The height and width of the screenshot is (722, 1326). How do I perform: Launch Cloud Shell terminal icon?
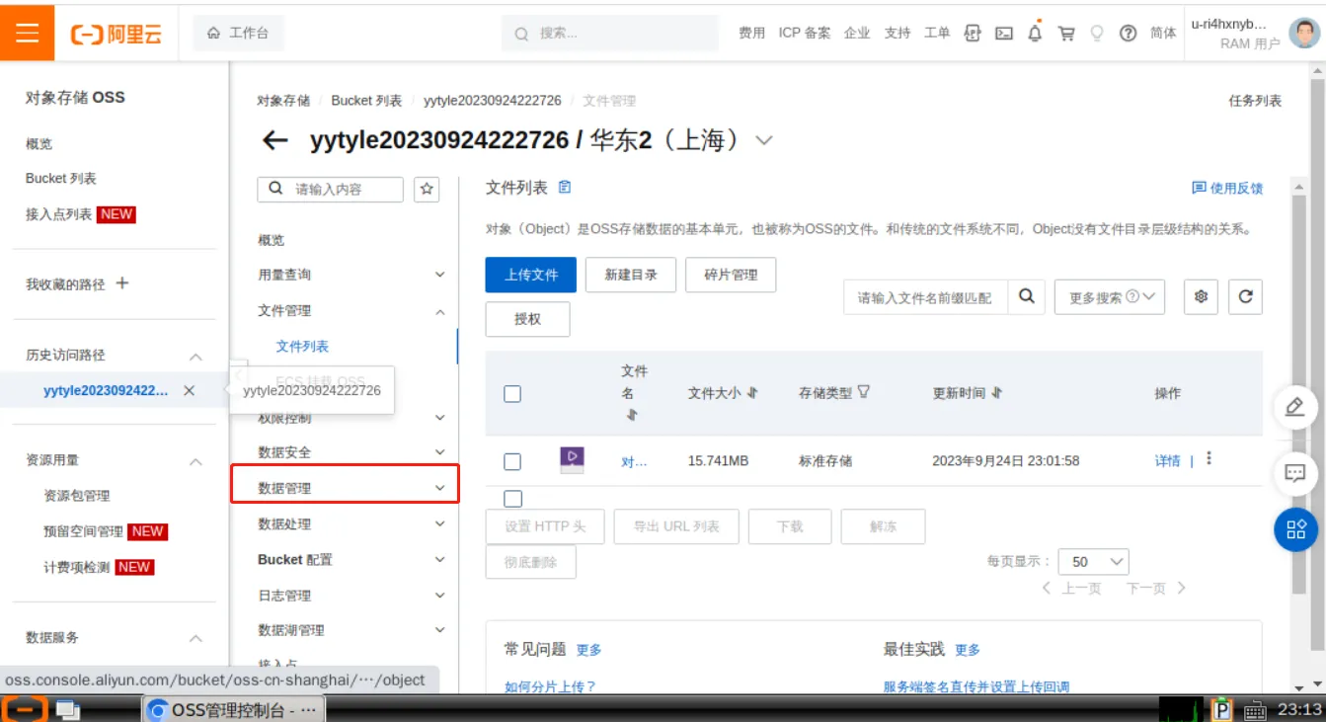1004,33
